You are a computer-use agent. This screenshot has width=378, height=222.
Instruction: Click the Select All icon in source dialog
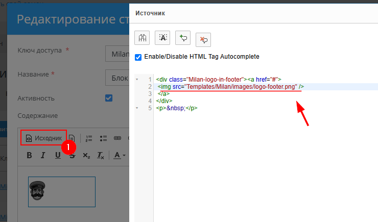(162, 37)
